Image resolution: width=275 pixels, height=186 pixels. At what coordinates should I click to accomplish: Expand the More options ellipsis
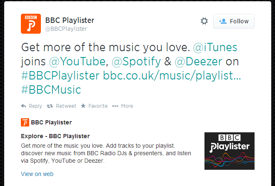point(115,106)
